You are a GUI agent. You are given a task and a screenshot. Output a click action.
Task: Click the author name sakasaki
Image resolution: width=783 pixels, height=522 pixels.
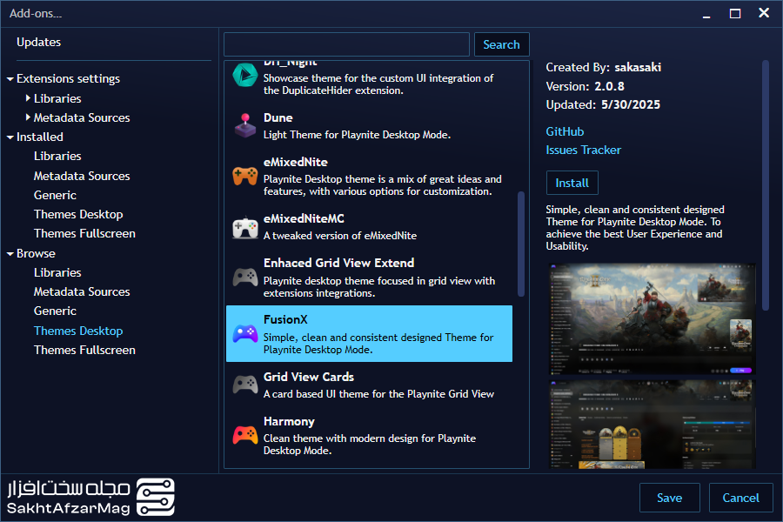pyautogui.click(x=638, y=68)
